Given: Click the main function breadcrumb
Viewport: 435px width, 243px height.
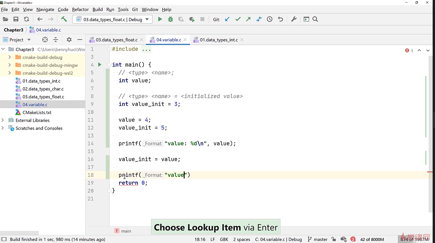Looking at the screenshot, I should (123, 231).
